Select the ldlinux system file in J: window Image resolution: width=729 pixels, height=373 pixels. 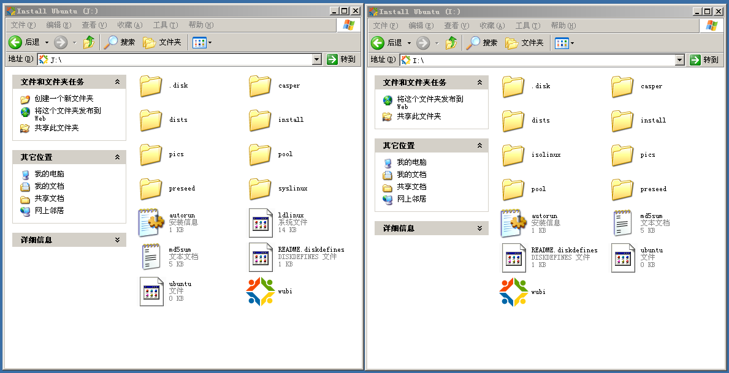click(278, 222)
